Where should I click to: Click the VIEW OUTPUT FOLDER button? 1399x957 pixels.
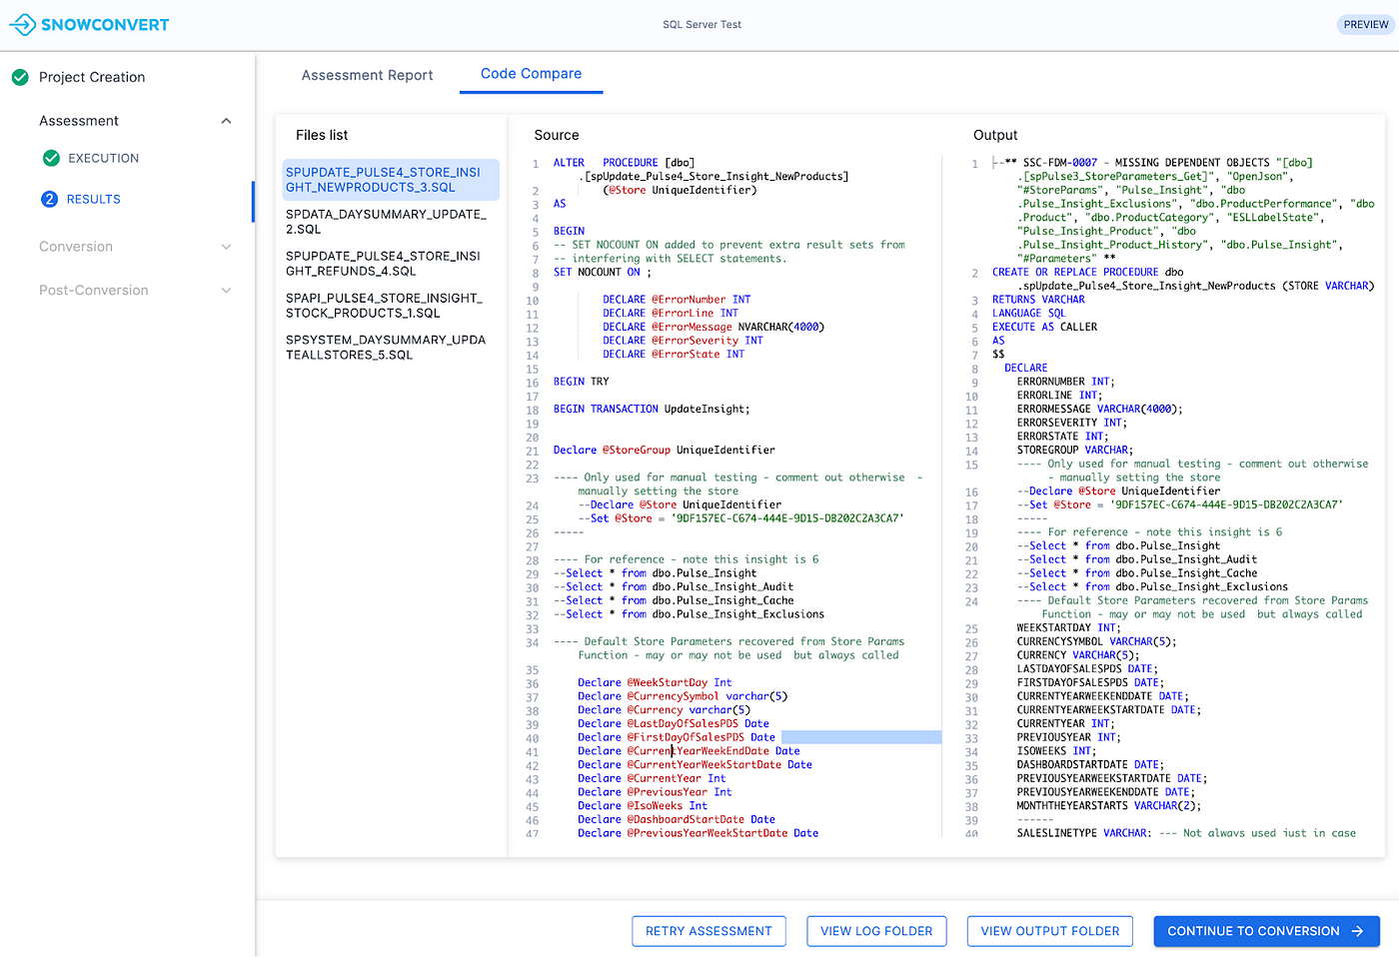[x=1050, y=931]
